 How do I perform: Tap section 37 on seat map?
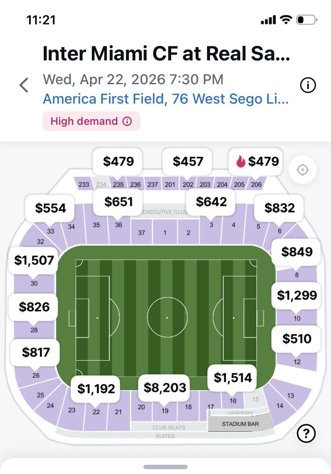tap(141, 232)
